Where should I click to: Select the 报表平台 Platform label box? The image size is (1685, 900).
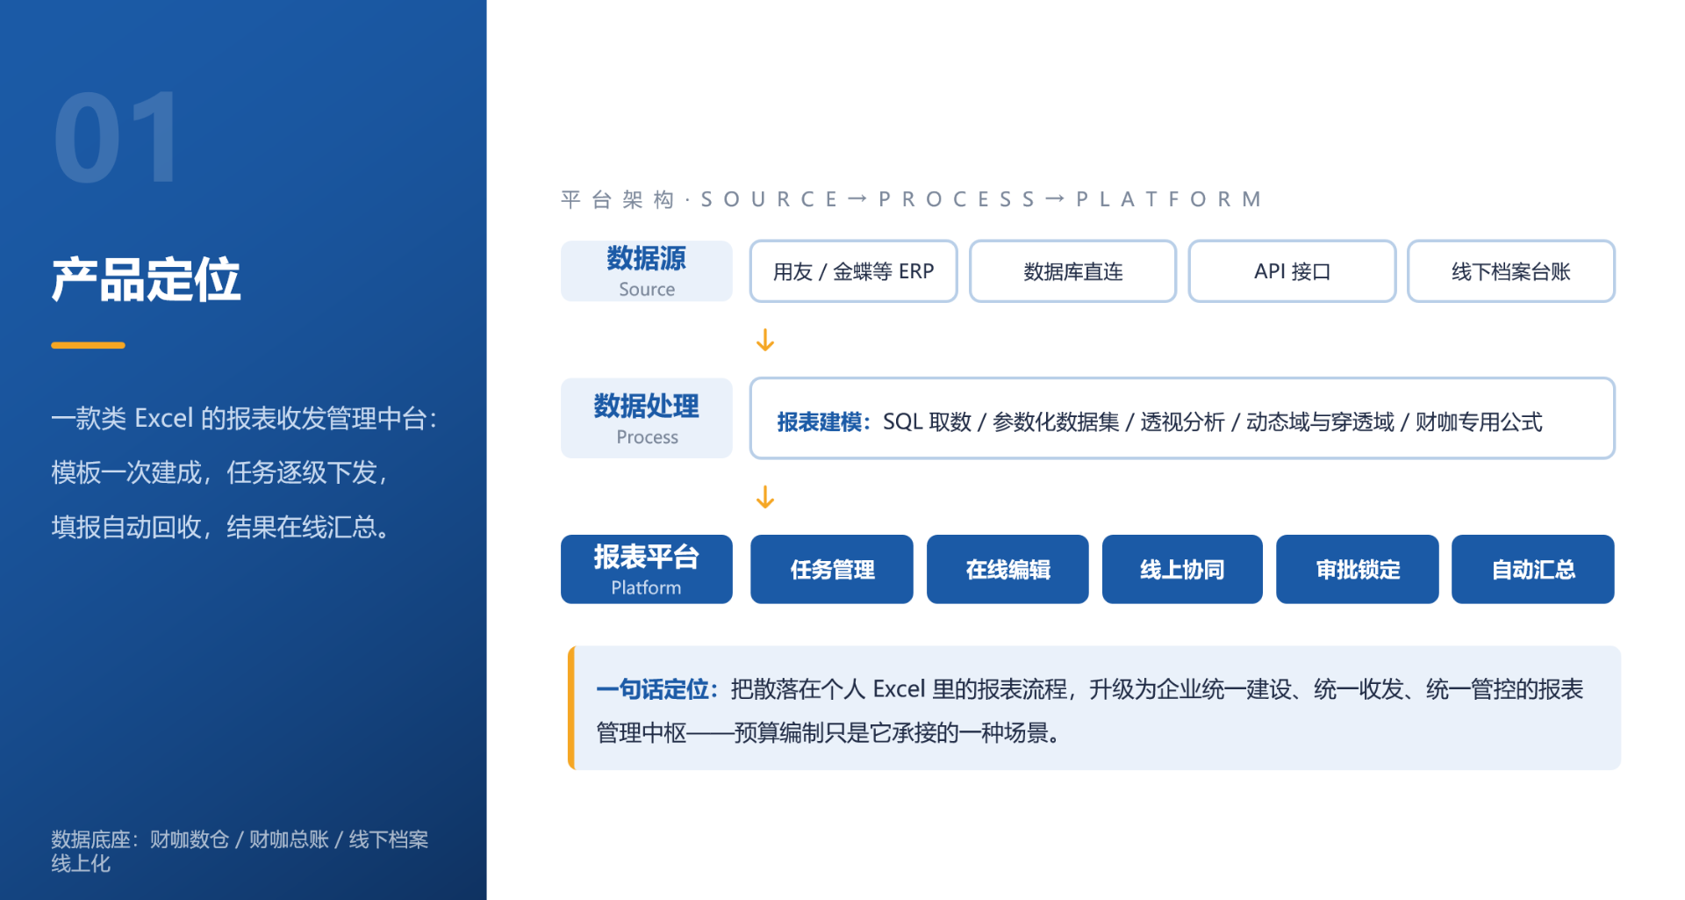tap(647, 569)
